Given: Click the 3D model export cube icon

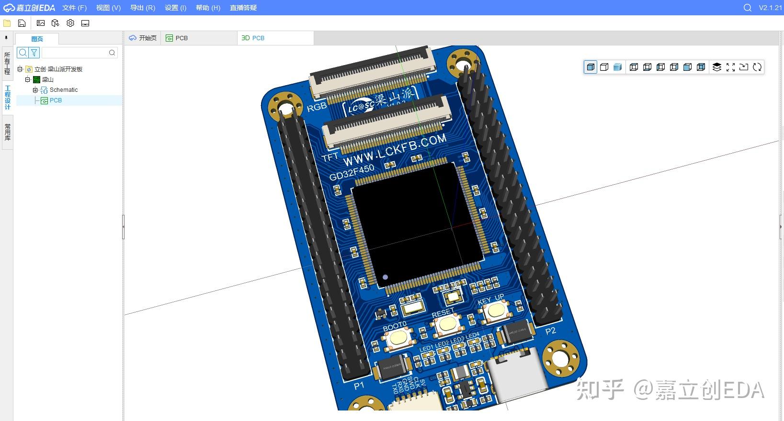Looking at the screenshot, I should click(x=56, y=23).
